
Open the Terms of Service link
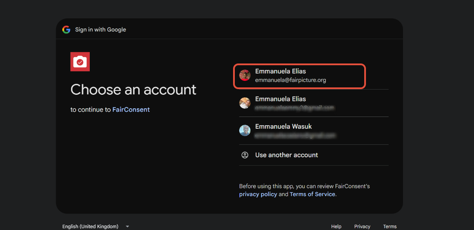[312, 194]
